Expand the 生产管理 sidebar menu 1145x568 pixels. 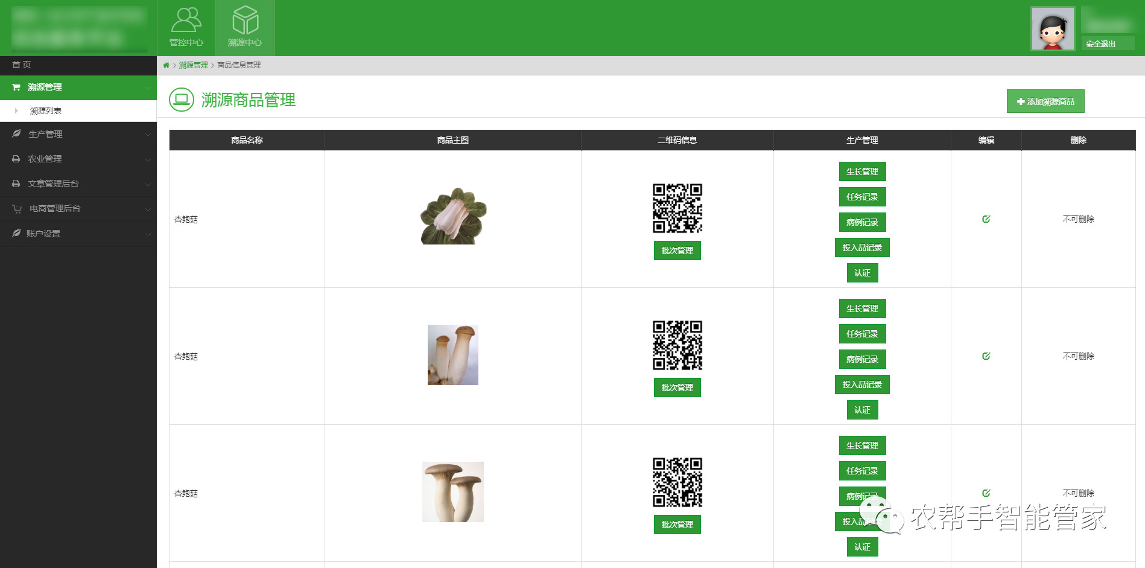(x=78, y=134)
